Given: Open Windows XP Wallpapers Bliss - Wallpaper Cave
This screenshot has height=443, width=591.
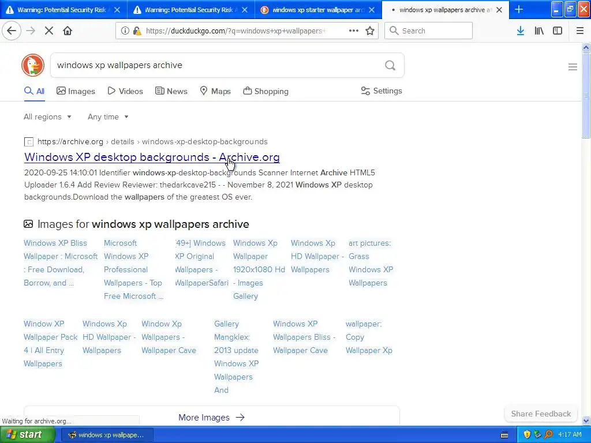Looking at the screenshot, I should coord(304,337).
